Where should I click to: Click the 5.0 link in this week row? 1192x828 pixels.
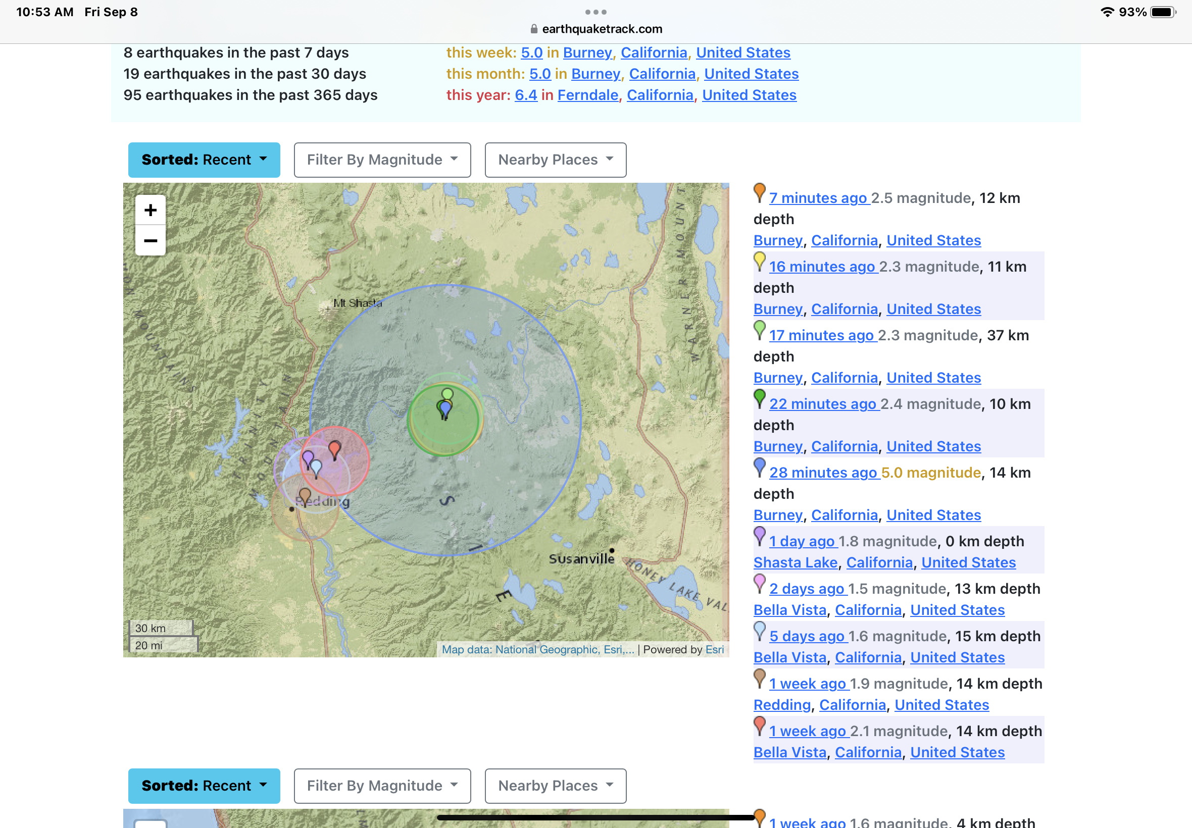pos(532,53)
